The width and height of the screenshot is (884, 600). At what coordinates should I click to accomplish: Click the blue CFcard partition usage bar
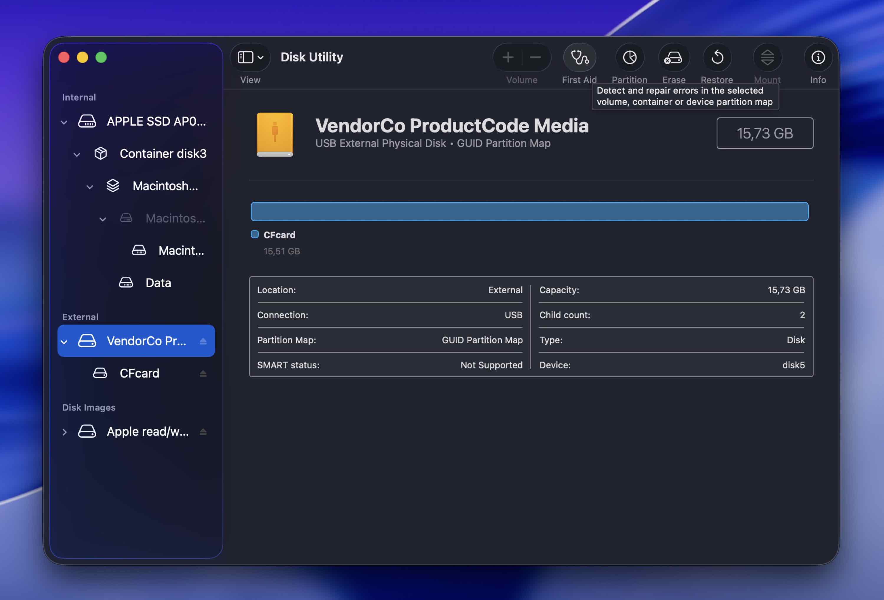tap(530, 212)
